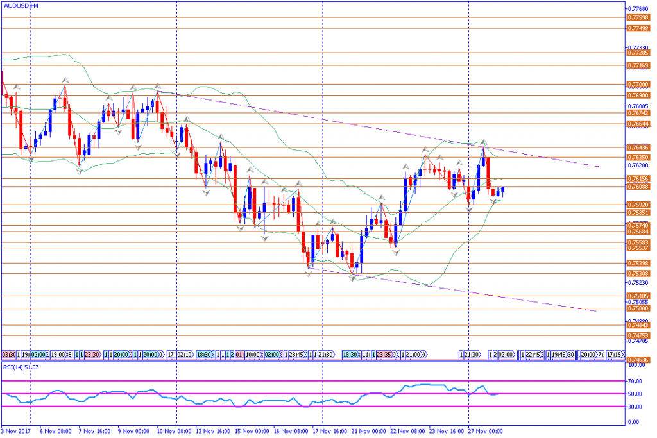
Task: Select the green 18:30 marker near 13 Nov
Action: [205, 354]
